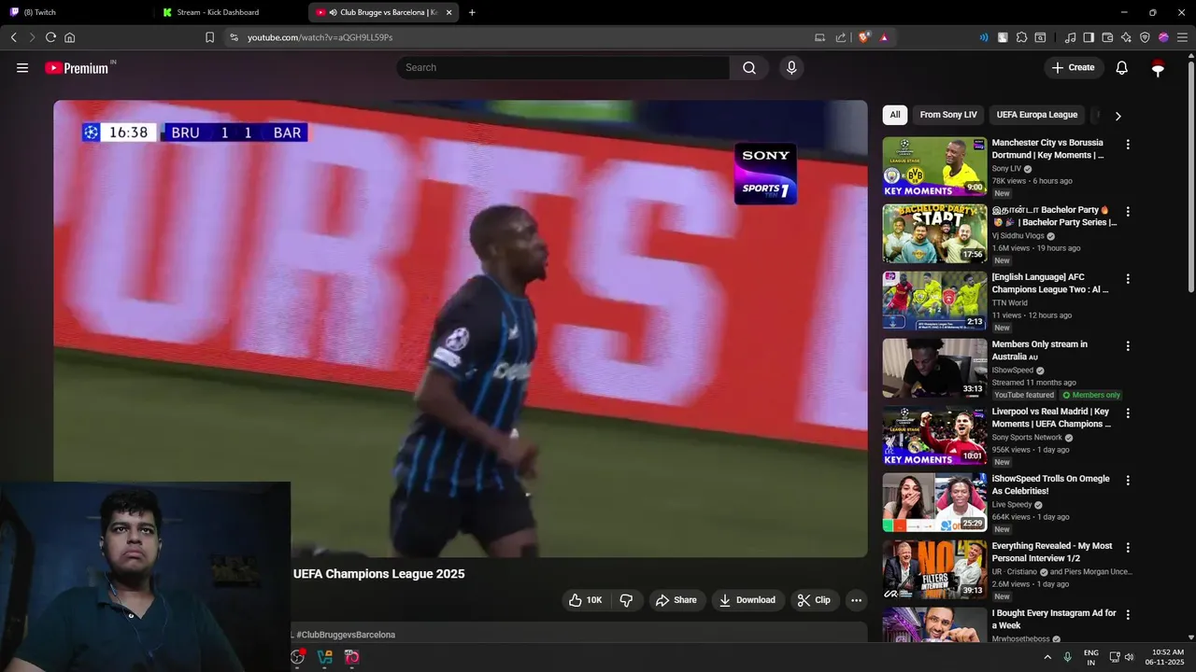Open options for Bachelor Party video
Viewport: 1196px width, 672px height.
[x=1128, y=212]
